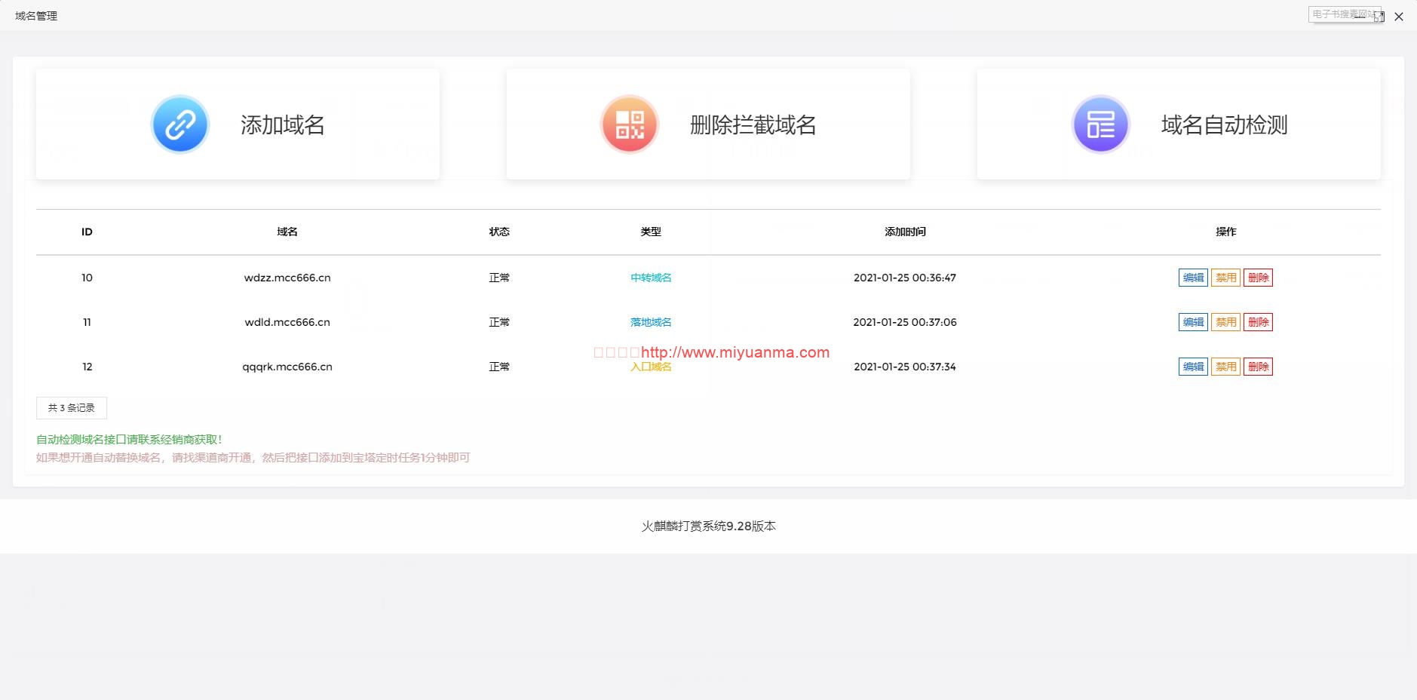Image resolution: width=1417 pixels, height=700 pixels.
Task: Click the green 自动检测域名接口 notice text
Action: pos(129,439)
